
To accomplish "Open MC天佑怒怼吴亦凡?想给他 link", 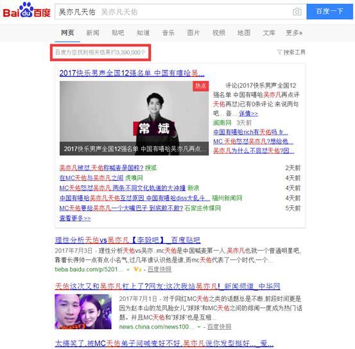I will pyautogui.click(x=253, y=141).
